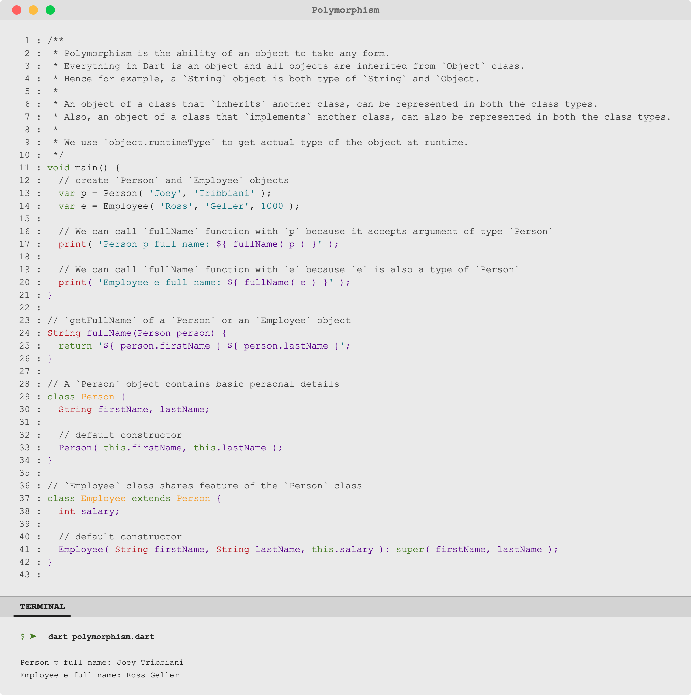Click the 'return' keyword on line 25
This screenshot has height=695, width=691.
75,346
